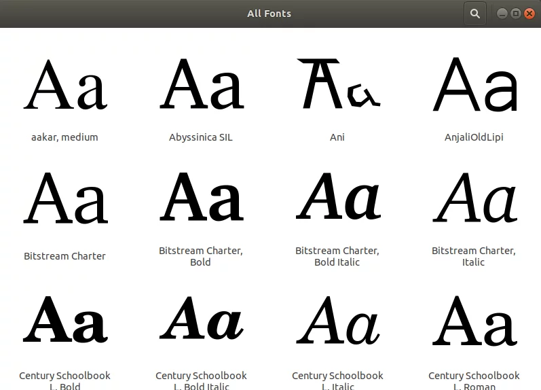Image resolution: width=541 pixels, height=390 pixels.
Task: Minimize the All Fonts window
Action: (502, 14)
